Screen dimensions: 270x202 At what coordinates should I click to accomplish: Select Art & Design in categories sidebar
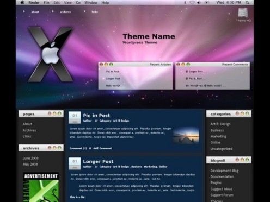tap(220, 124)
